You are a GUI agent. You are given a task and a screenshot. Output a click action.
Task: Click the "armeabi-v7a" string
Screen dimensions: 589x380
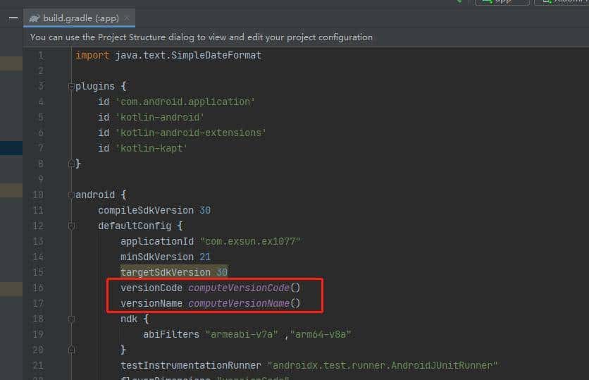pos(242,334)
